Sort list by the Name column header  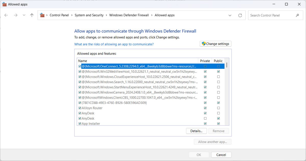pyautogui.click(x=137, y=61)
